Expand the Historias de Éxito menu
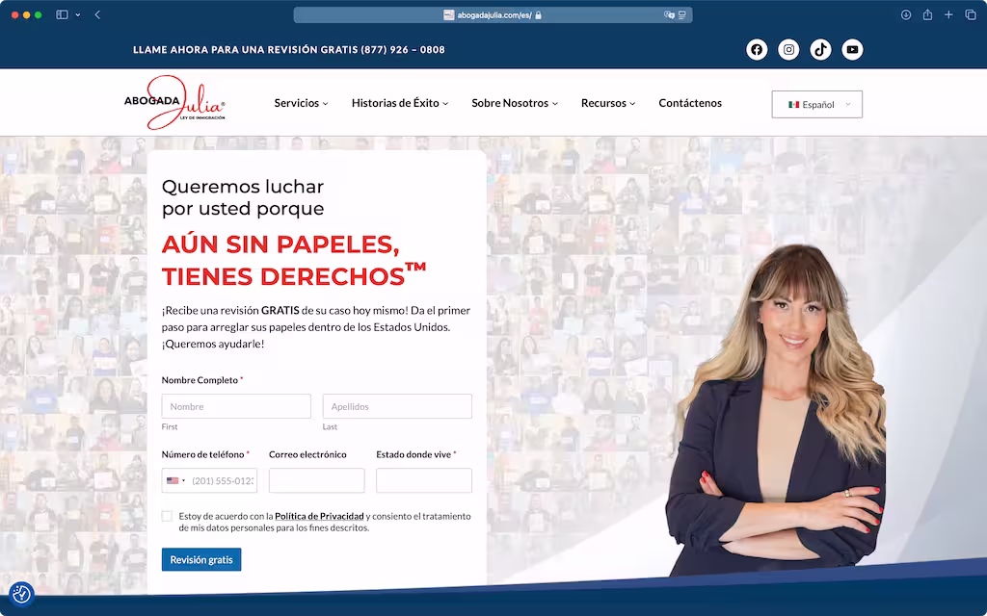This screenshot has width=987, height=616. (x=400, y=103)
